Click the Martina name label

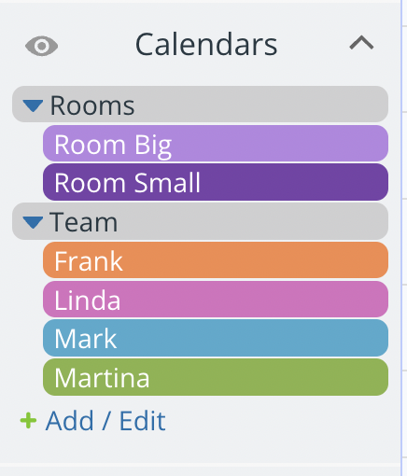(102, 378)
